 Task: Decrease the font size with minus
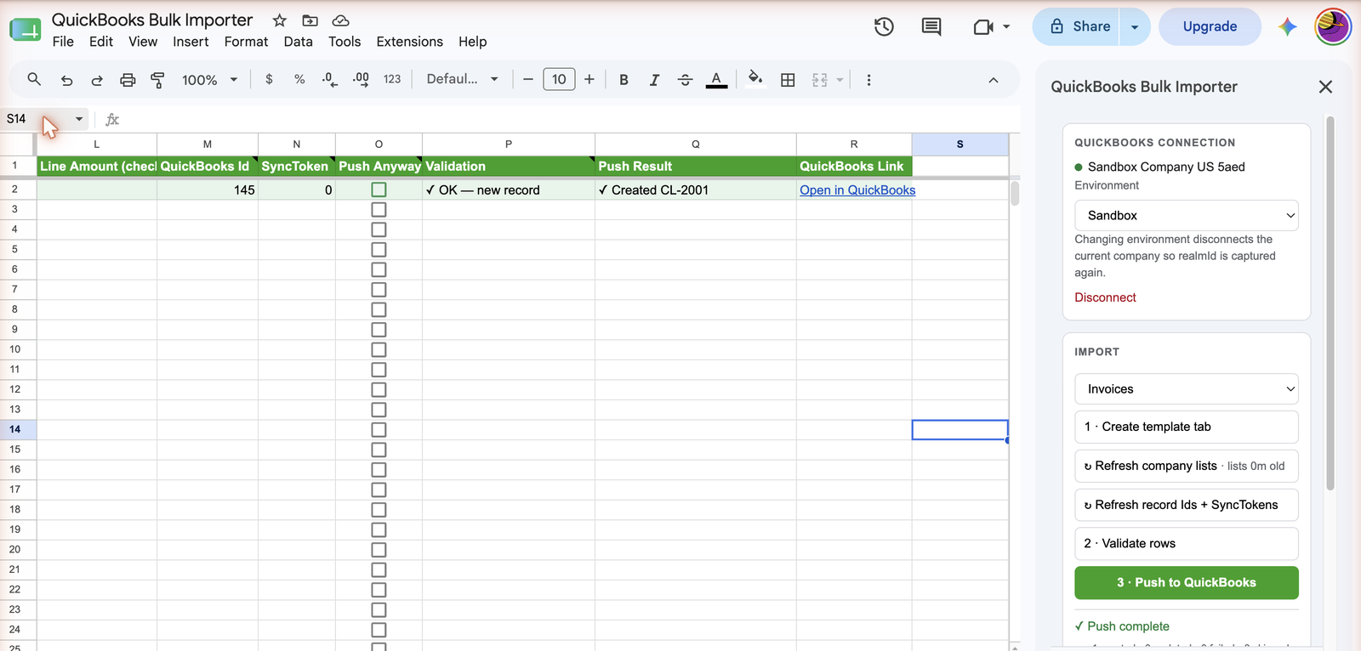[528, 80]
